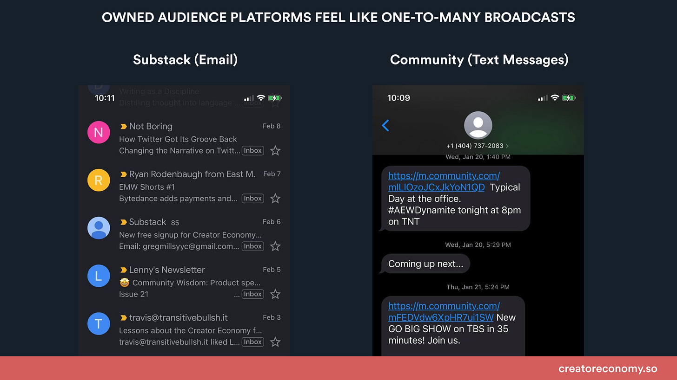Click the creatoreconomy.so footer text
Viewport: 677px width, 380px height.
[x=608, y=369]
